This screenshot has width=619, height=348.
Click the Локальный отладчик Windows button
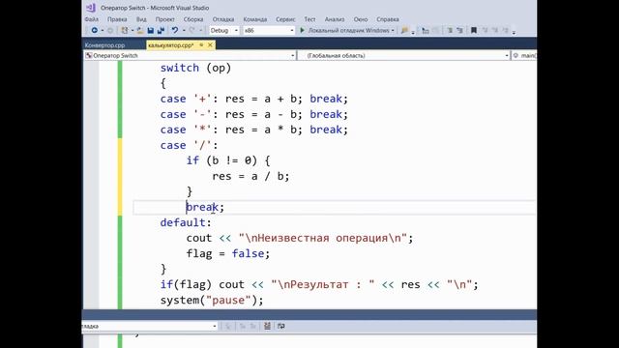[348, 30]
